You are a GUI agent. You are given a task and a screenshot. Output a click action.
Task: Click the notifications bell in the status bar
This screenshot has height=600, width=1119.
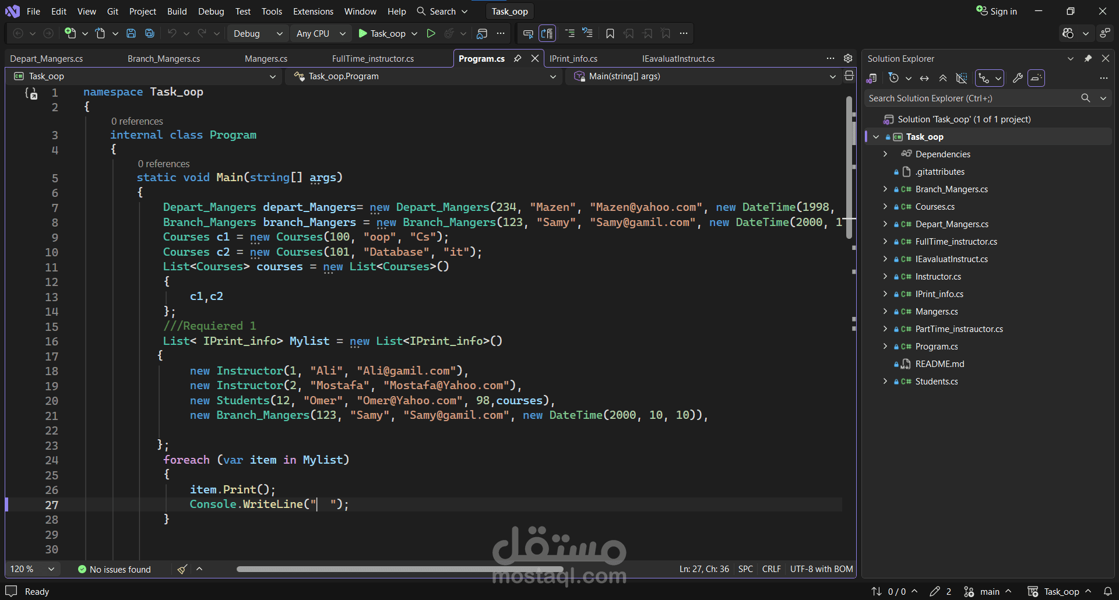click(1108, 591)
